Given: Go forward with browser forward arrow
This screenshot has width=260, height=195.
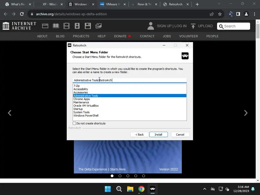Looking at the screenshot, I should coord(14,14).
